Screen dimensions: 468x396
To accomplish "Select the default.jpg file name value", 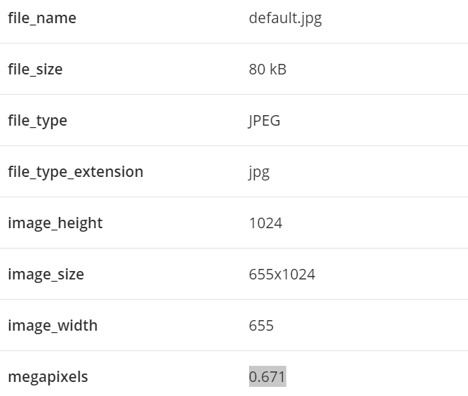I will (x=285, y=18).
